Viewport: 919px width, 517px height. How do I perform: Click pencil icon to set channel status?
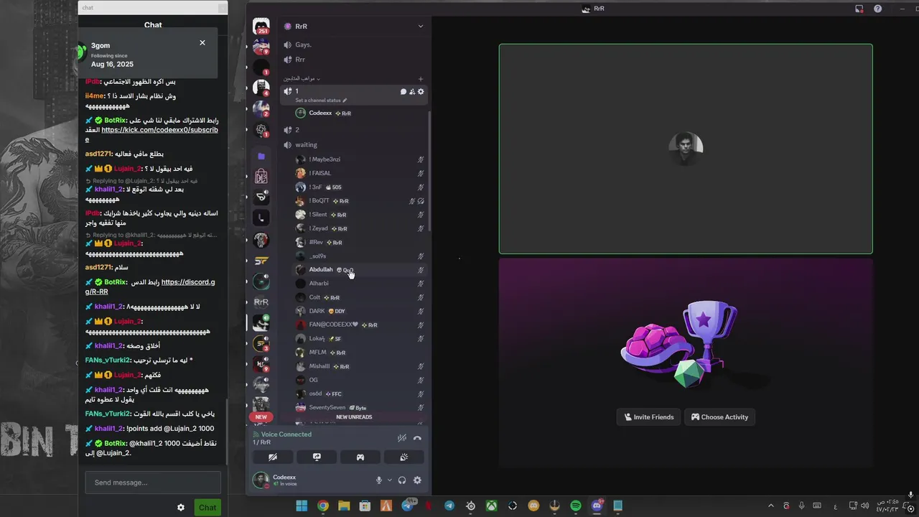pyautogui.click(x=345, y=101)
